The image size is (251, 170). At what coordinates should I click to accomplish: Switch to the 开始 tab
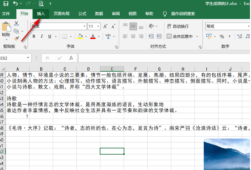(24, 14)
